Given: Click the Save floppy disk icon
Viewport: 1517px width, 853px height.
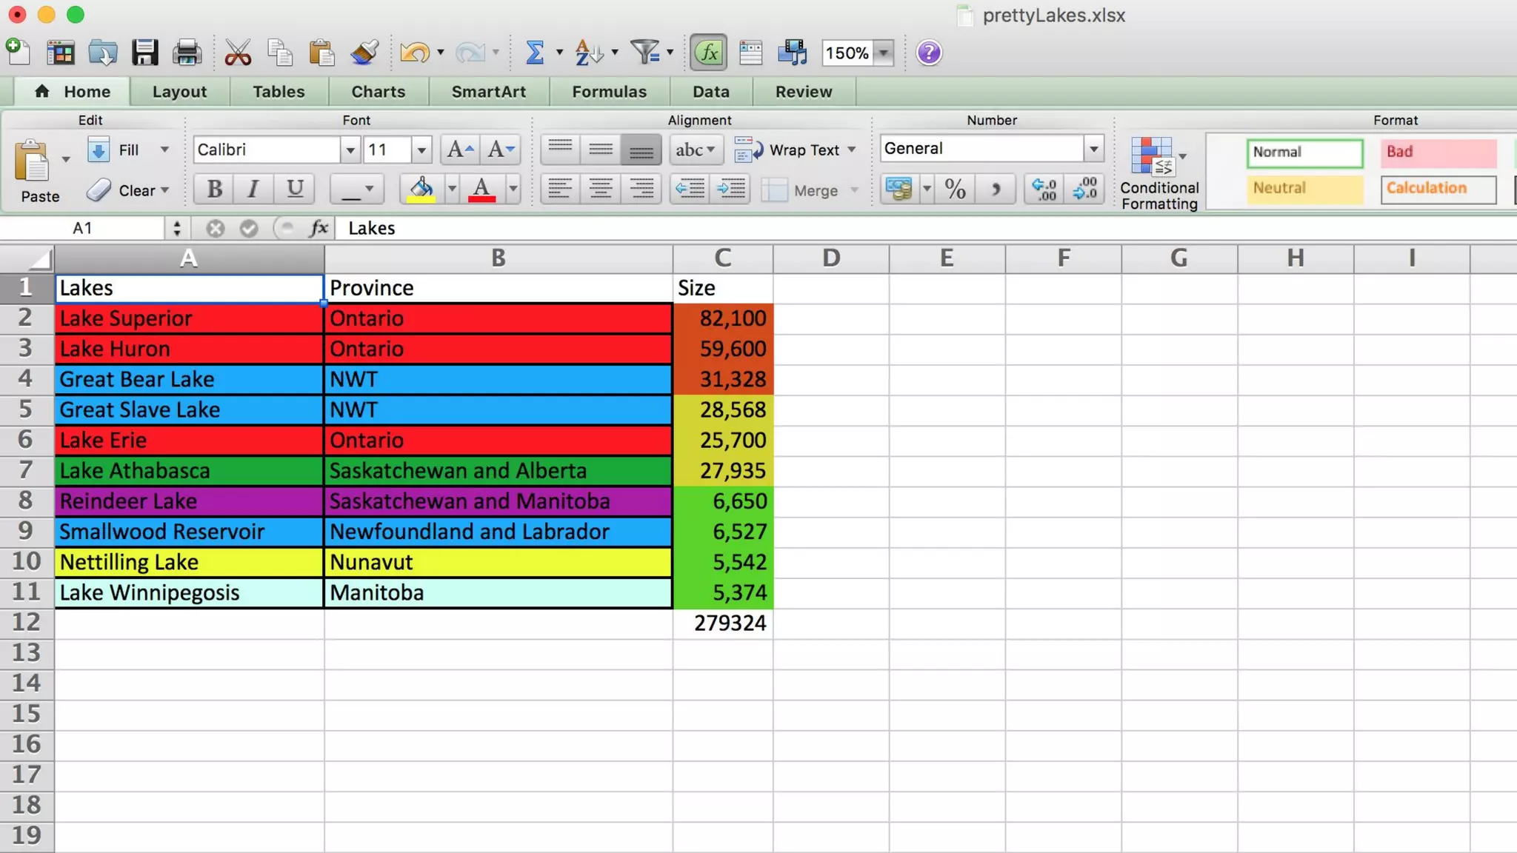Looking at the screenshot, I should [145, 53].
